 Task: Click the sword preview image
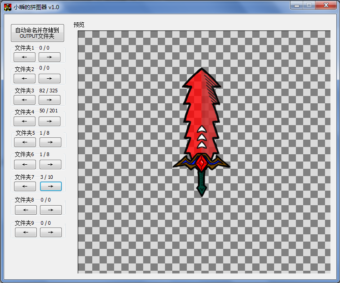[201, 132]
